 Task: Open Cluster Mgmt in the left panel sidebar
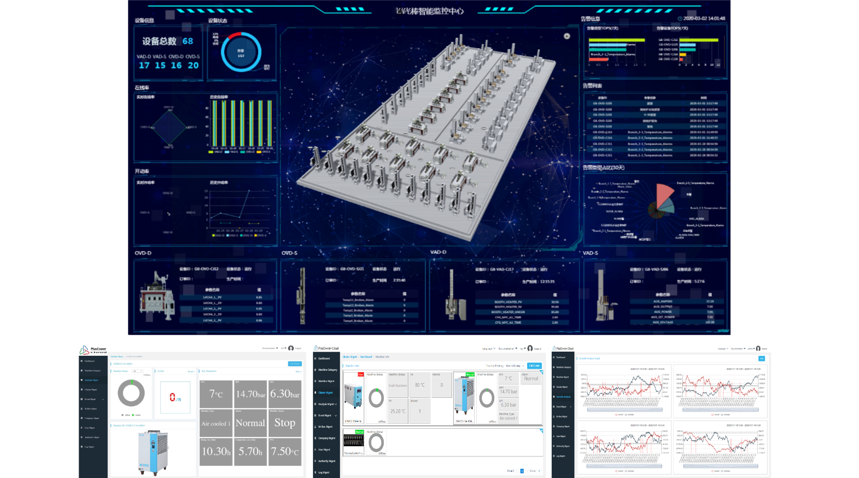90,390
